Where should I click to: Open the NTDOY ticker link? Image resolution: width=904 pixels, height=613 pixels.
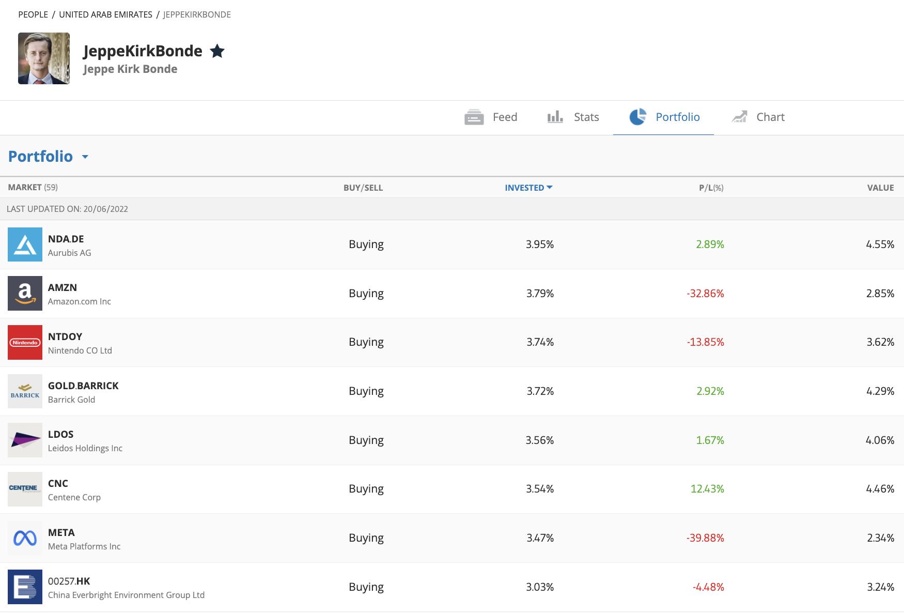click(x=65, y=336)
